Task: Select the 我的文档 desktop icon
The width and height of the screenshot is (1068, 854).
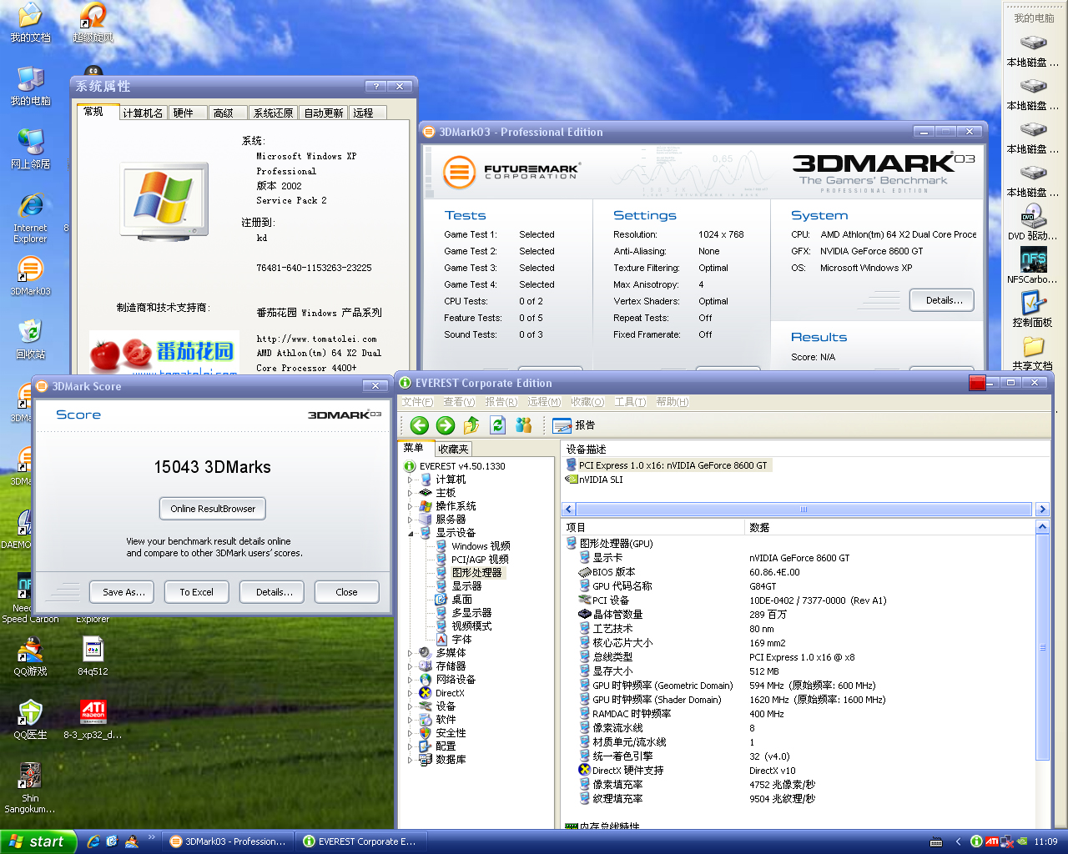Action: (x=30, y=23)
